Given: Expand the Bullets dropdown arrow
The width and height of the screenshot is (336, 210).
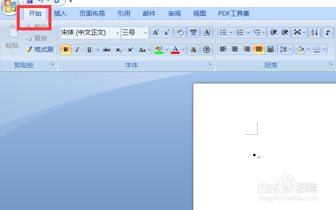Looking at the screenshot, I should (231, 33).
